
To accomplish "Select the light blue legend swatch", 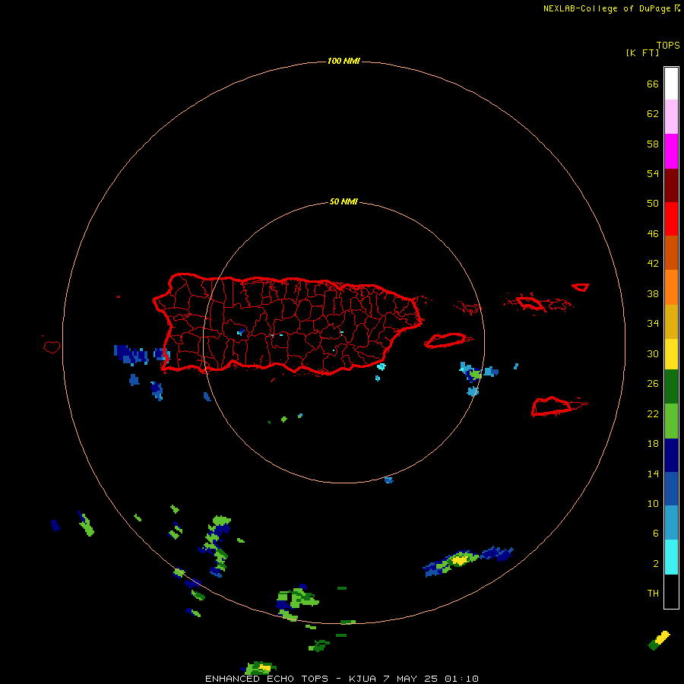I will 671,522.
